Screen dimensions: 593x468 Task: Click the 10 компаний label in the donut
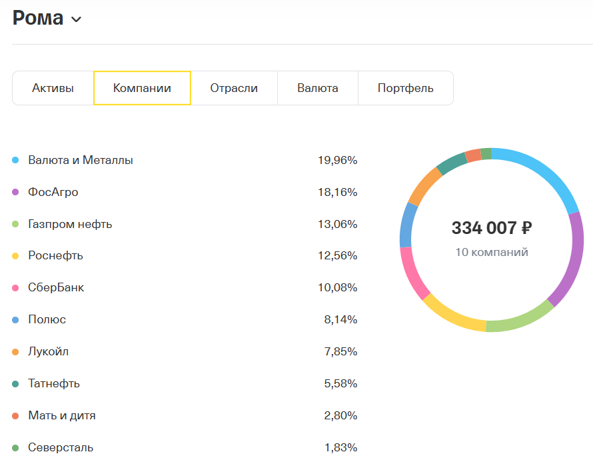492,253
